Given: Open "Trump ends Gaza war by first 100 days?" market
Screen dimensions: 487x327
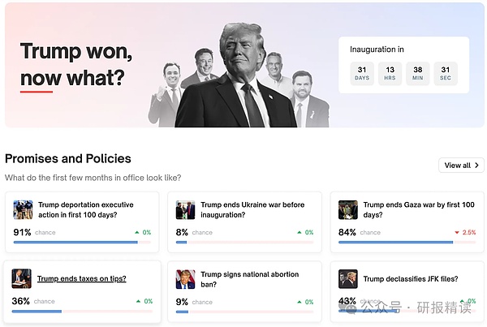Looking at the screenshot, I should (x=415, y=210).
